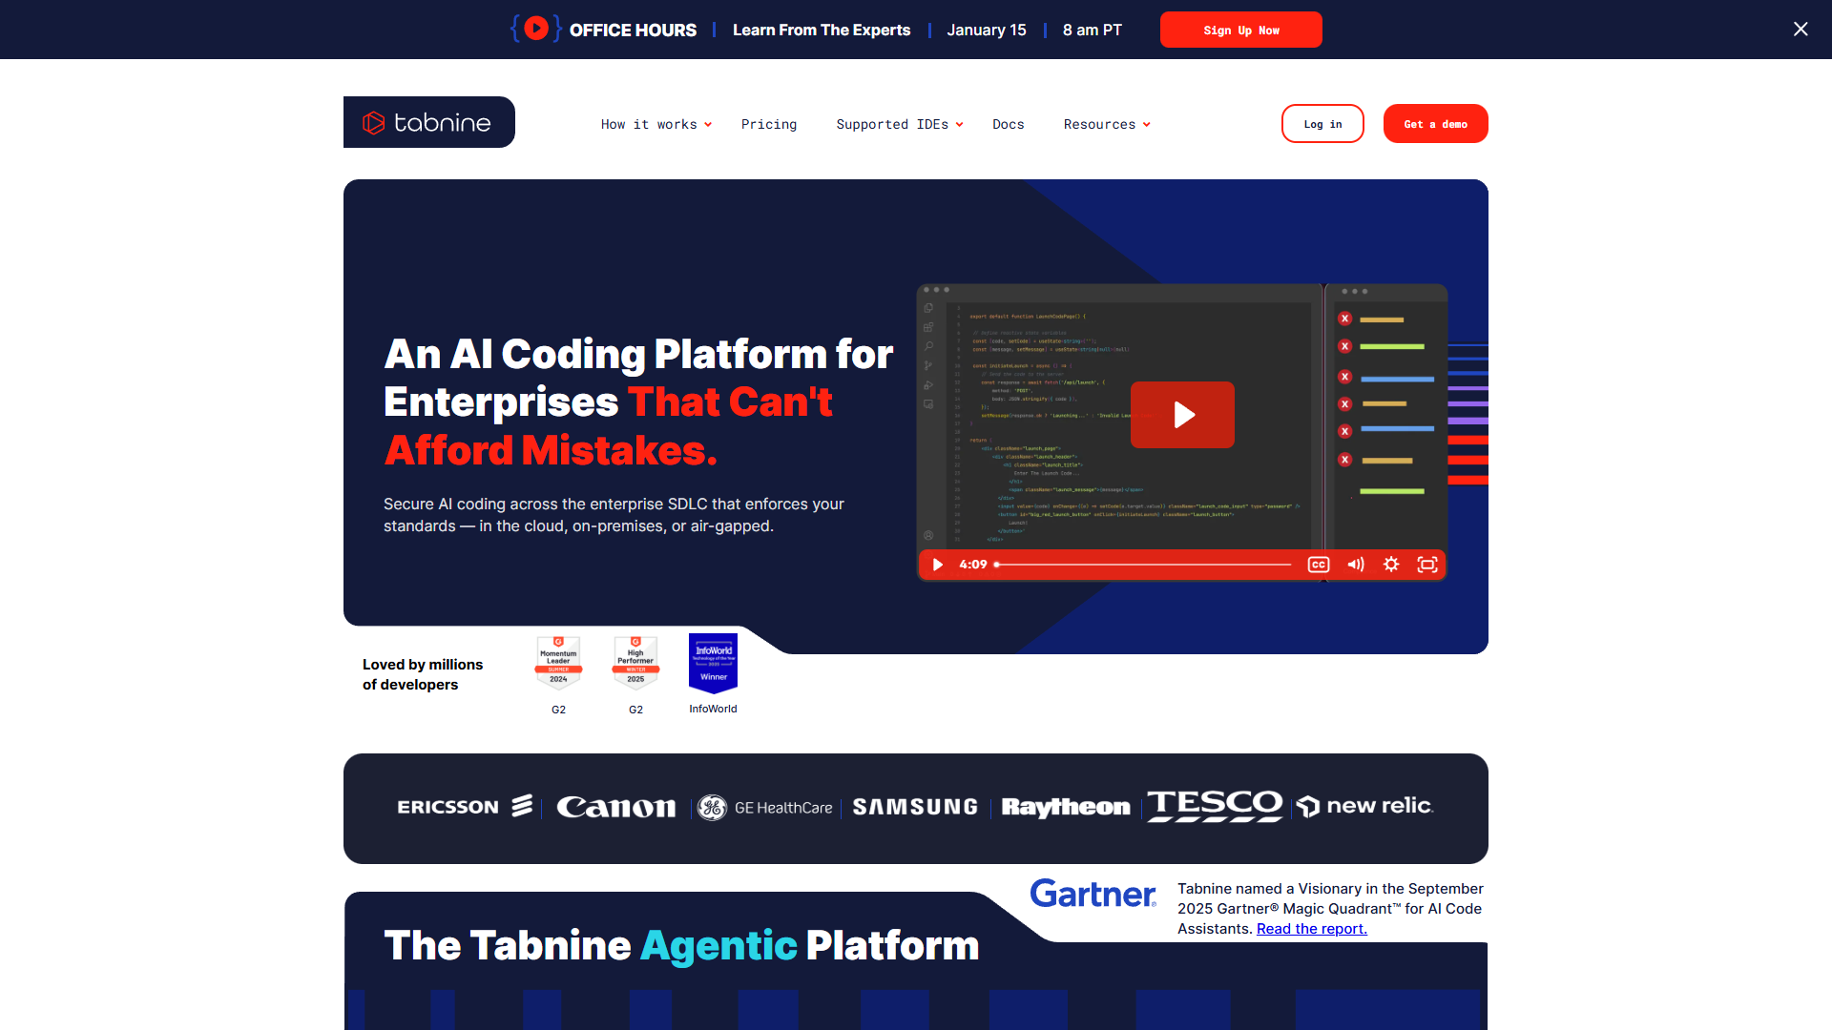Toggle closed captions with the CC button
1832x1030 pixels.
point(1320,565)
